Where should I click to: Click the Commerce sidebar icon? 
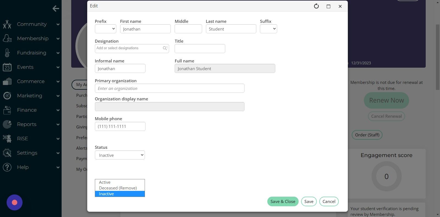(x=7, y=81)
